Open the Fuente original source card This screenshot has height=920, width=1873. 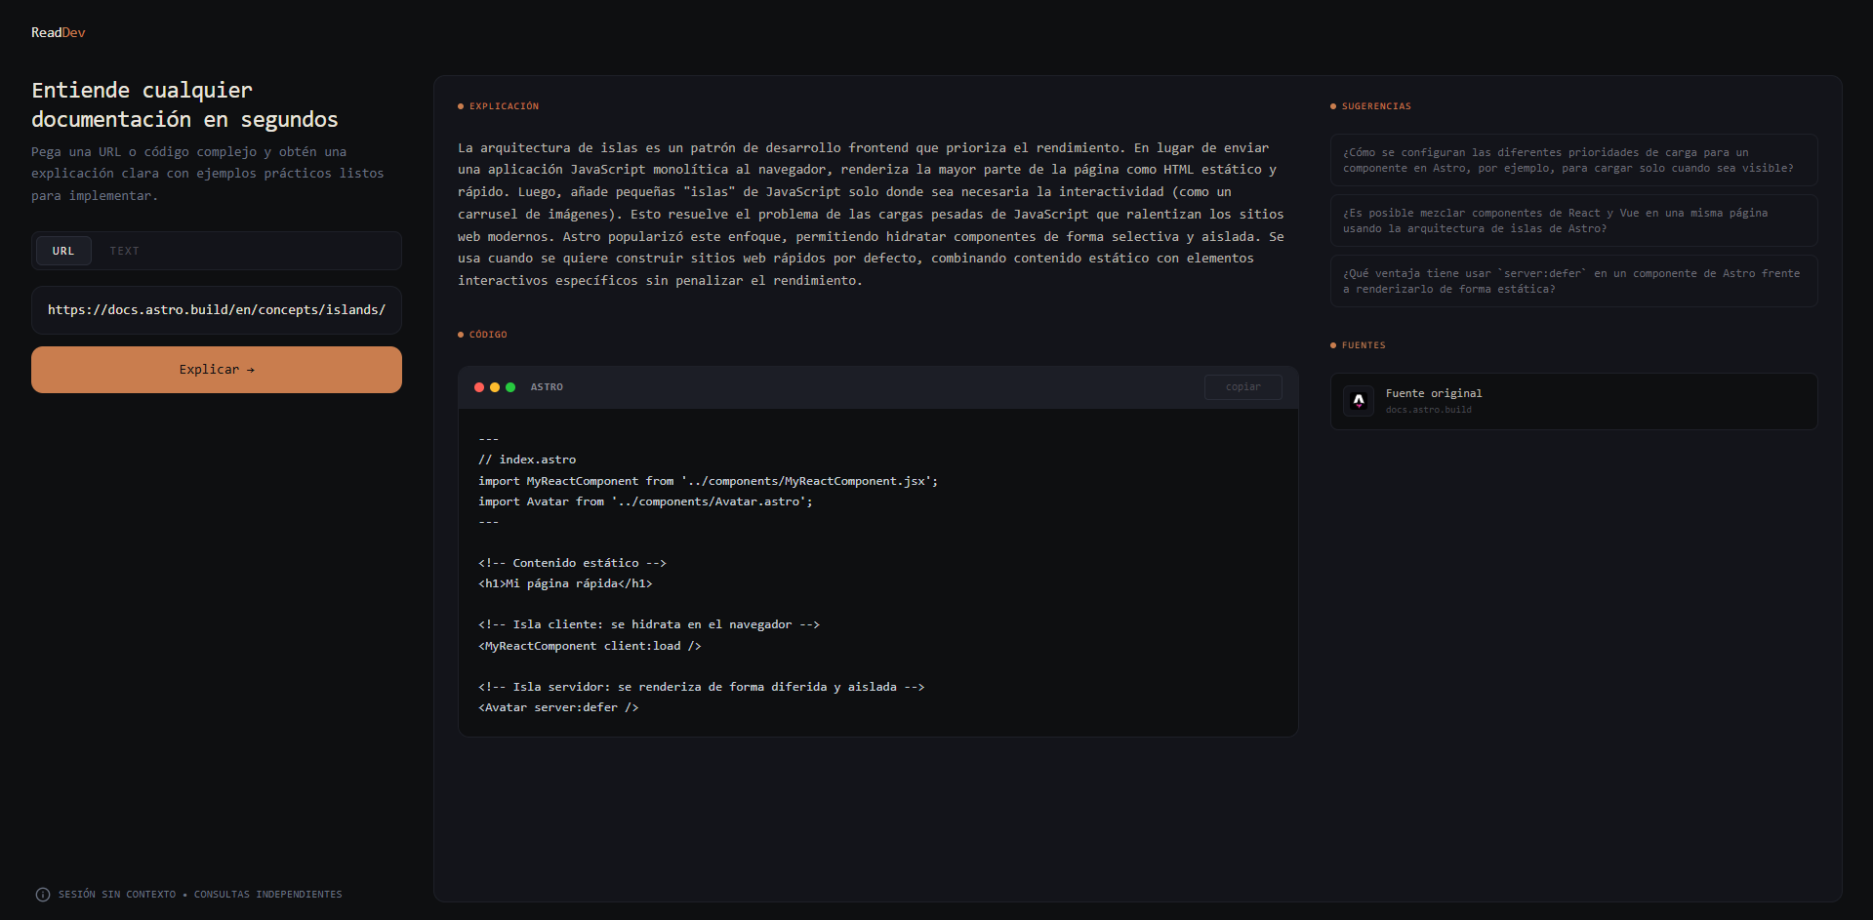click(x=1573, y=401)
